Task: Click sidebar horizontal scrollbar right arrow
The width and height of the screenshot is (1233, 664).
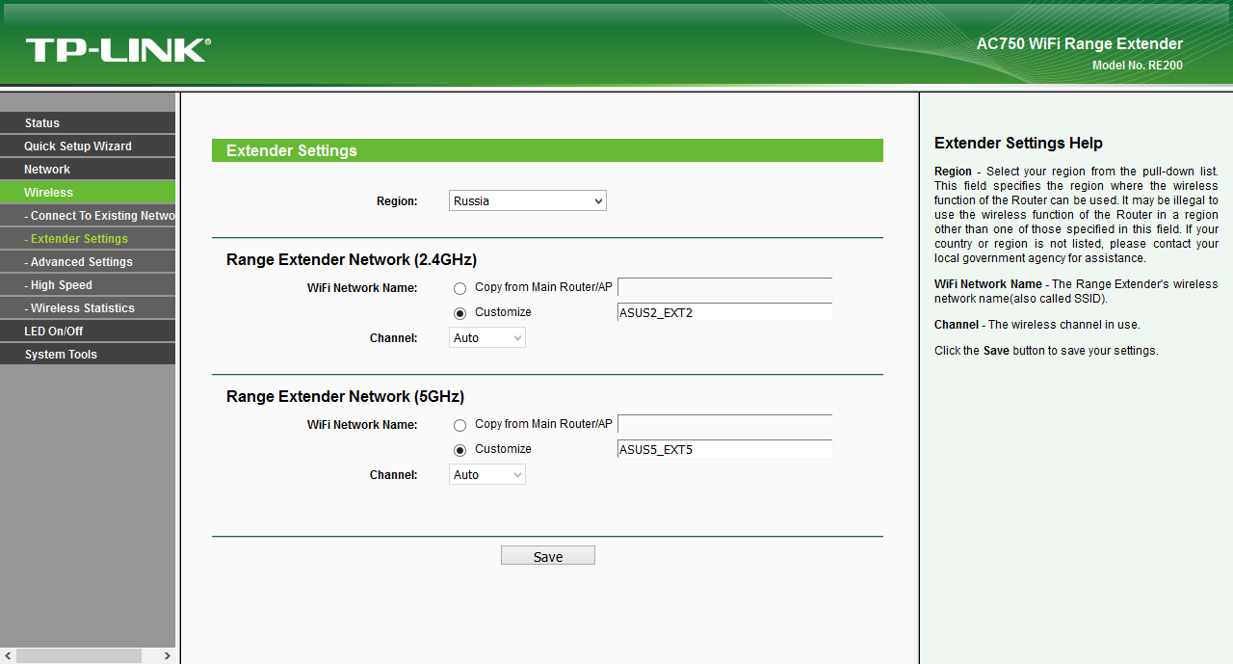Action: [167, 656]
